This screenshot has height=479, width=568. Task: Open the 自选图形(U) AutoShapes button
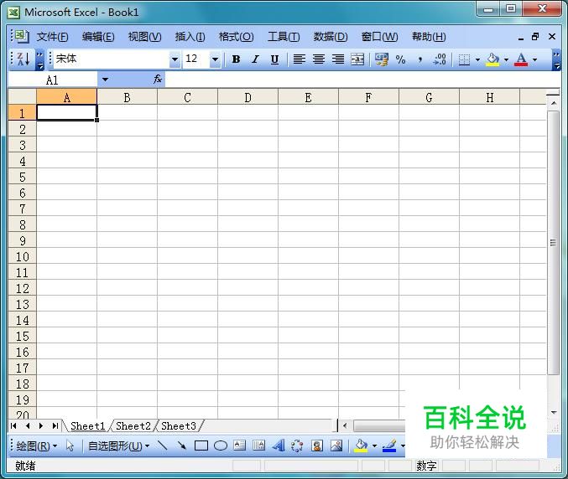(x=118, y=446)
